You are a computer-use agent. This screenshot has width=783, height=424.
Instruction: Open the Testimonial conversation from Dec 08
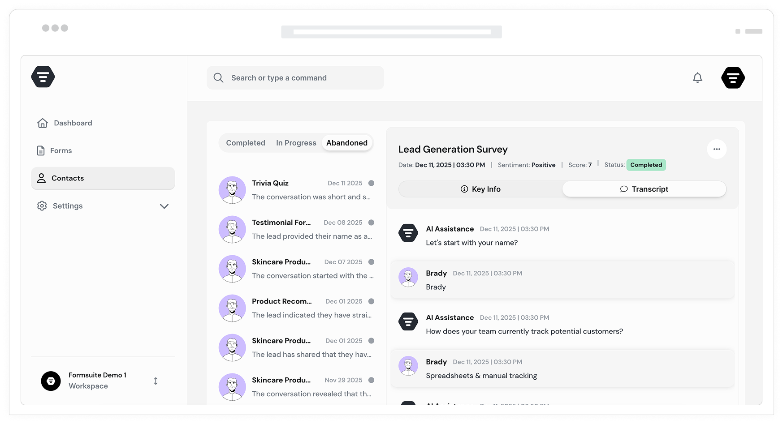click(x=296, y=229)
